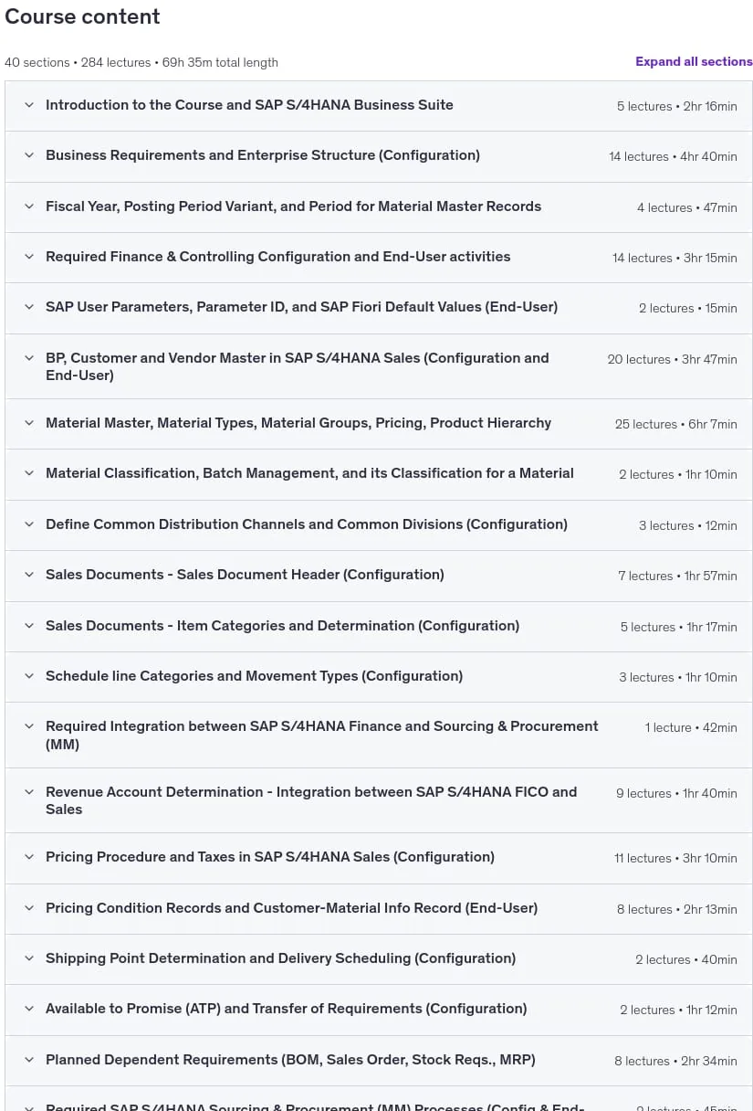Expand the Introduction to the Course section chevron
The width and height of the screenshot is (753, 1111).
(x=29, y=105)
